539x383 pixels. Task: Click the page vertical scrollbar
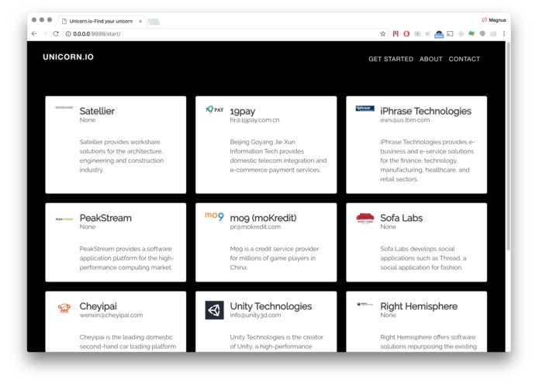[508, 146]
